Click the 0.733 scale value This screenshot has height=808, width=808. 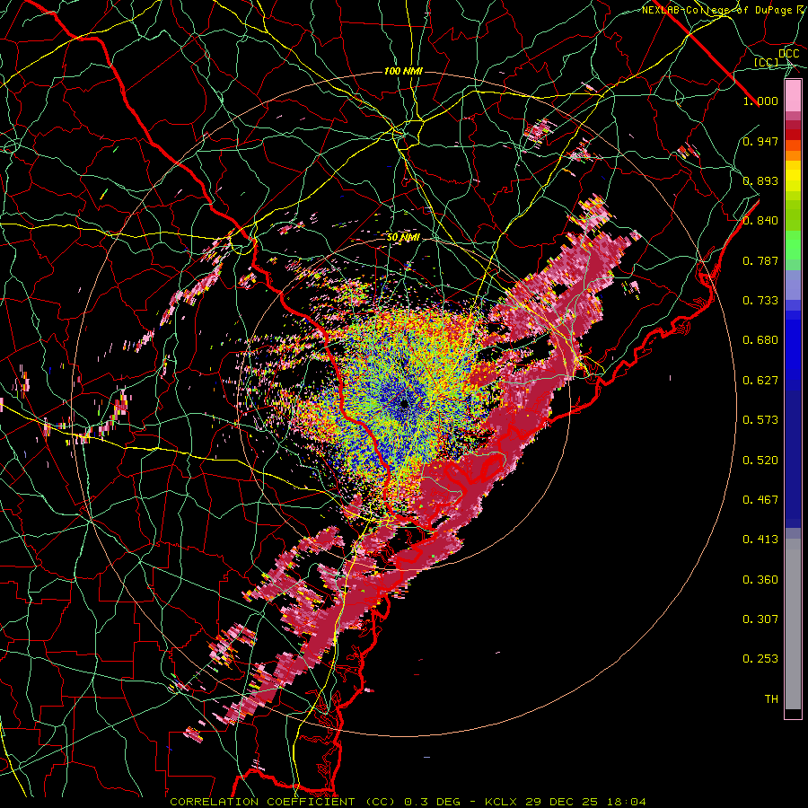(x=760, y=301)
